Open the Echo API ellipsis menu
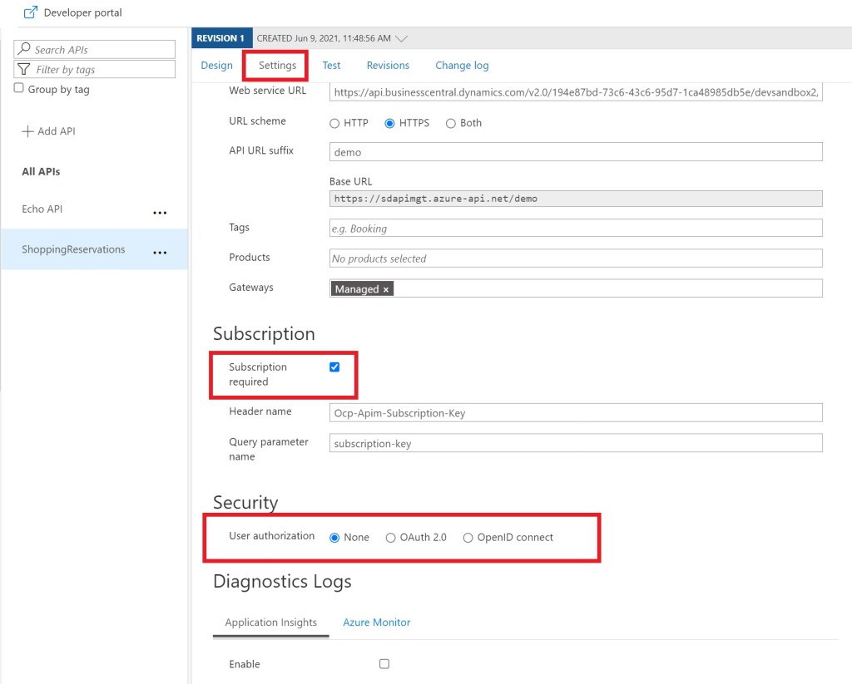852x684 pixels. pyautogui.click(x=160, y=213)
